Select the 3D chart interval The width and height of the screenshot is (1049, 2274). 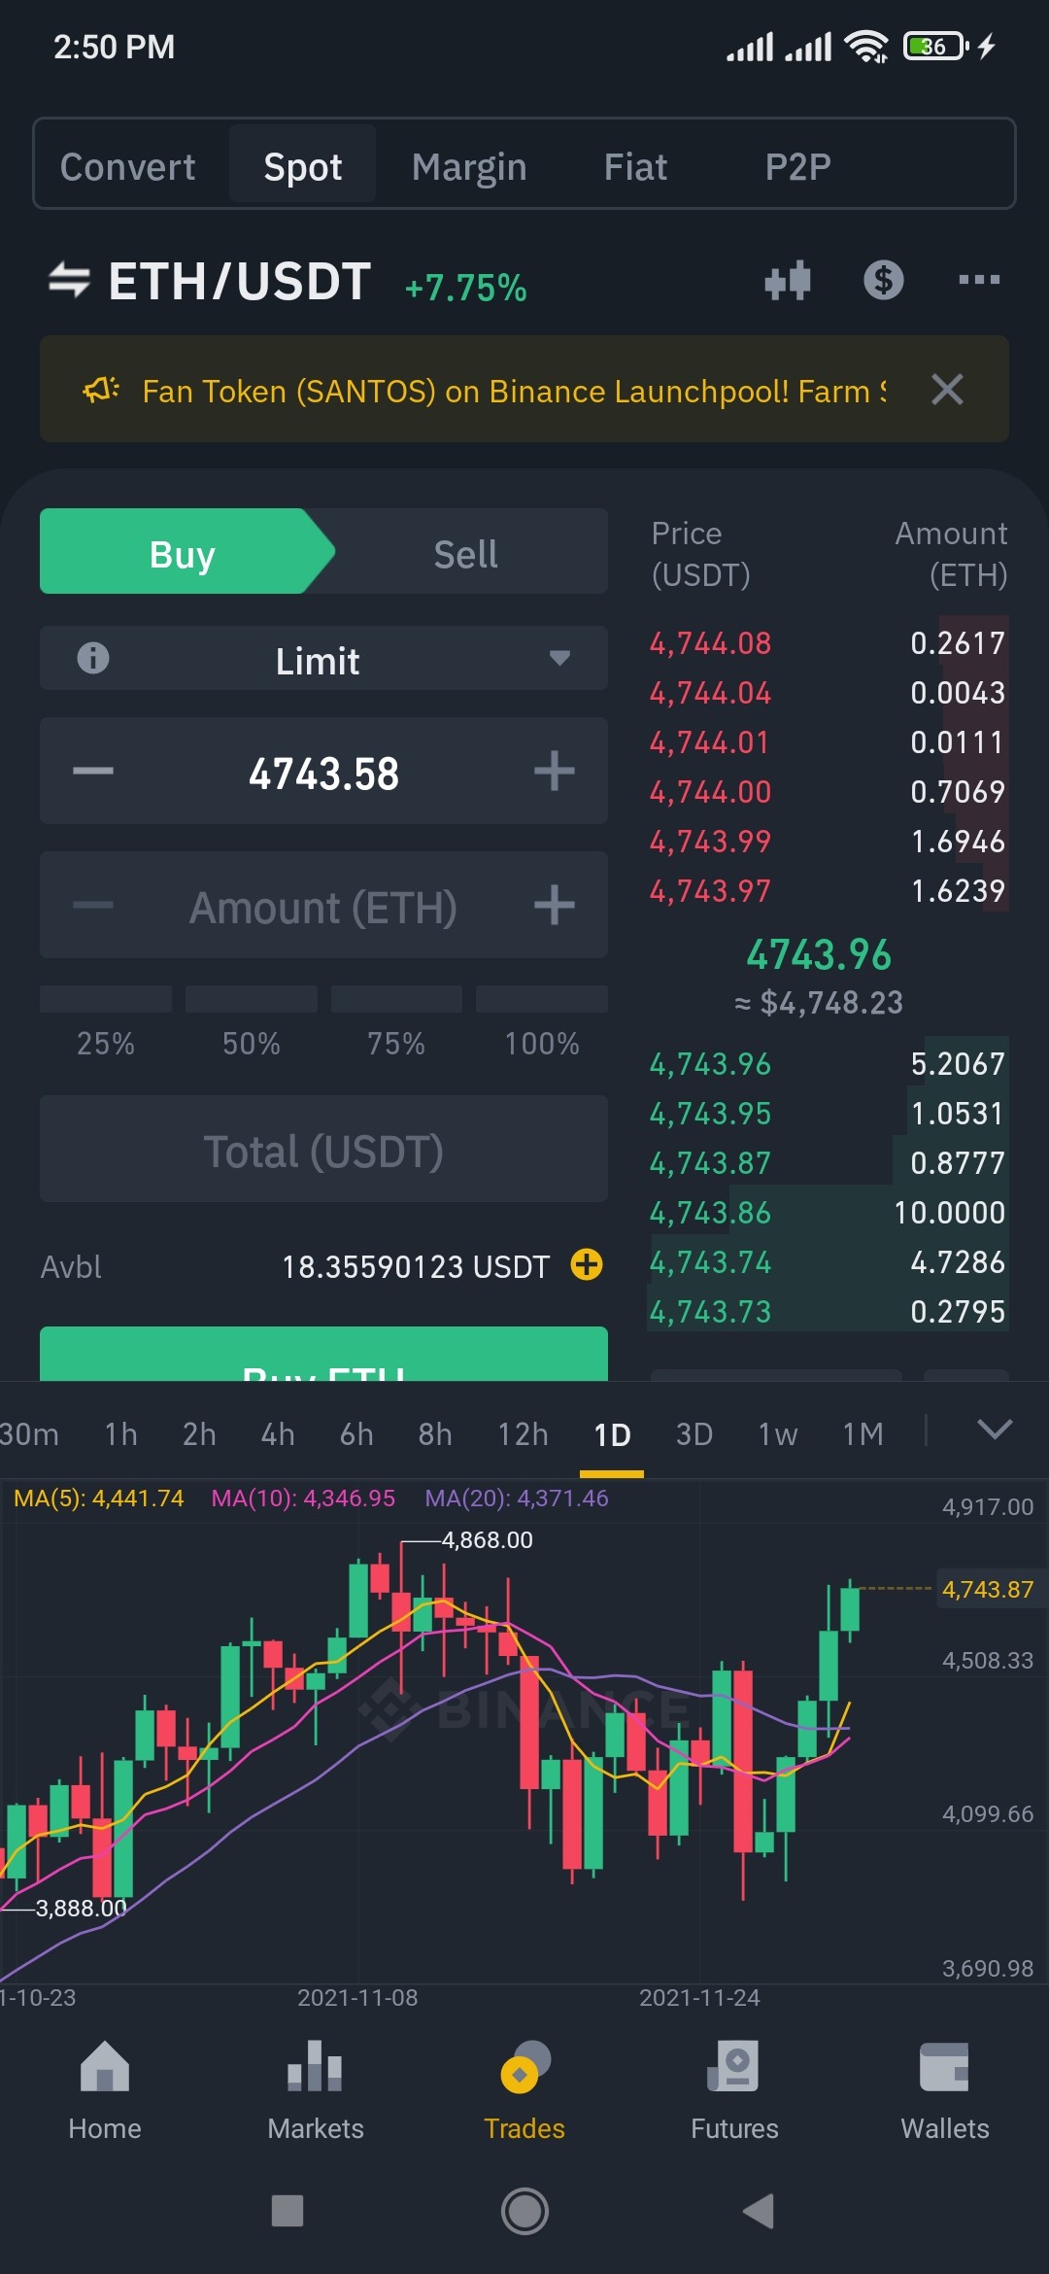point(694,1434)
